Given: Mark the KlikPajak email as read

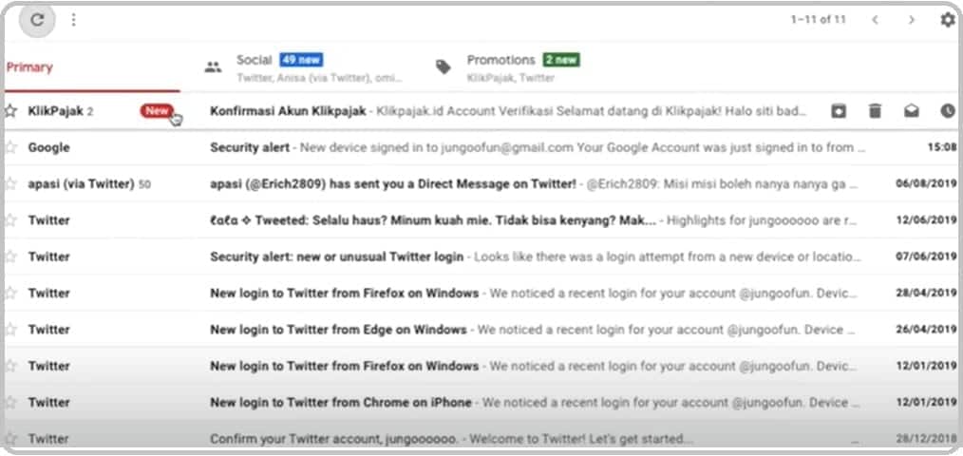Looking at the screenshot, I should (x=912, y=110).
